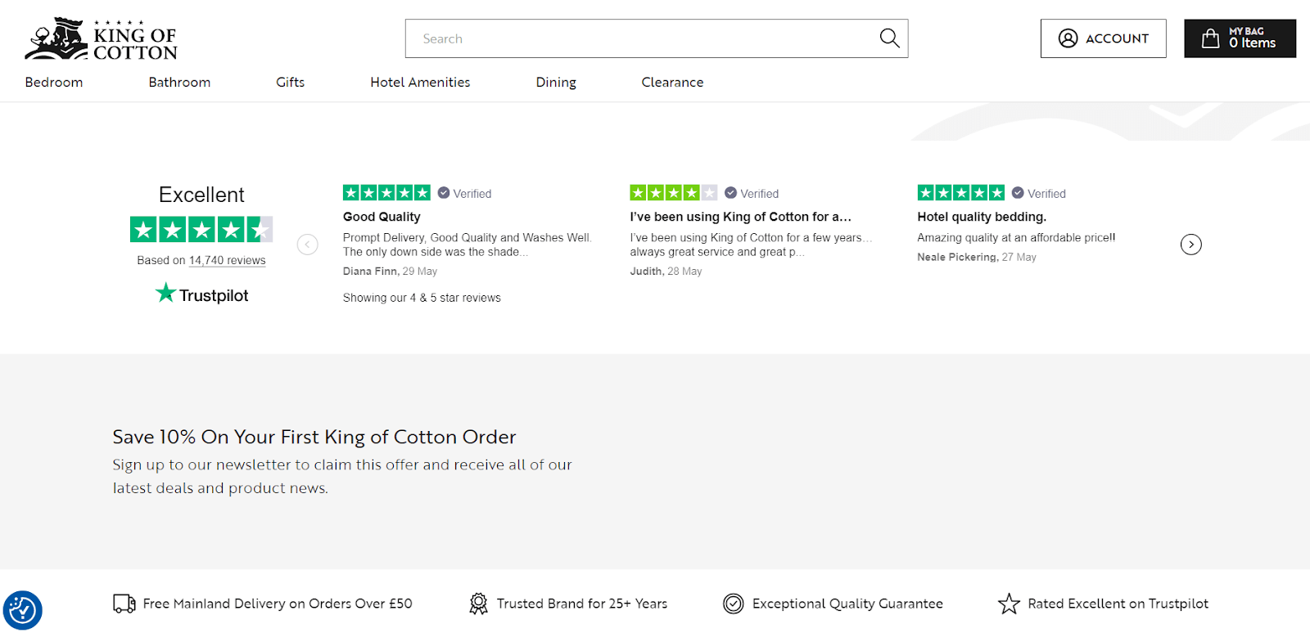Viewport: 1310px width, 633px height.
Task: Open the Account user icon
Action: [1068, 38]
